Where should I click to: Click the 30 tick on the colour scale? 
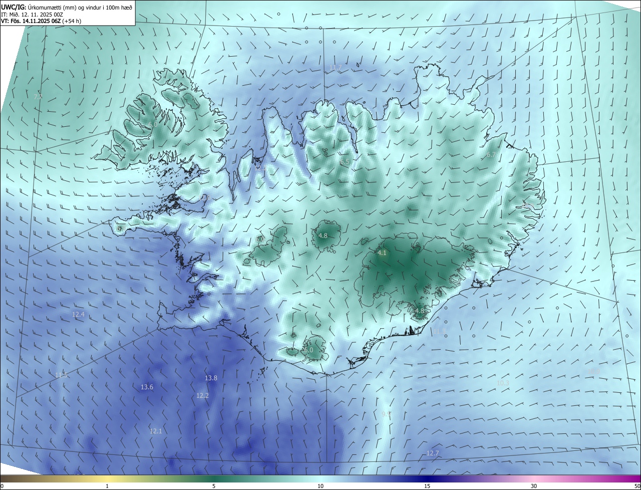(534, 486)
